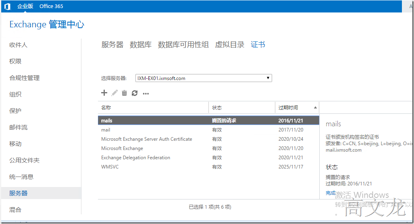The image size is (414, 224).
Task: Delete certificate with trash icon
Action: point(124,93)
